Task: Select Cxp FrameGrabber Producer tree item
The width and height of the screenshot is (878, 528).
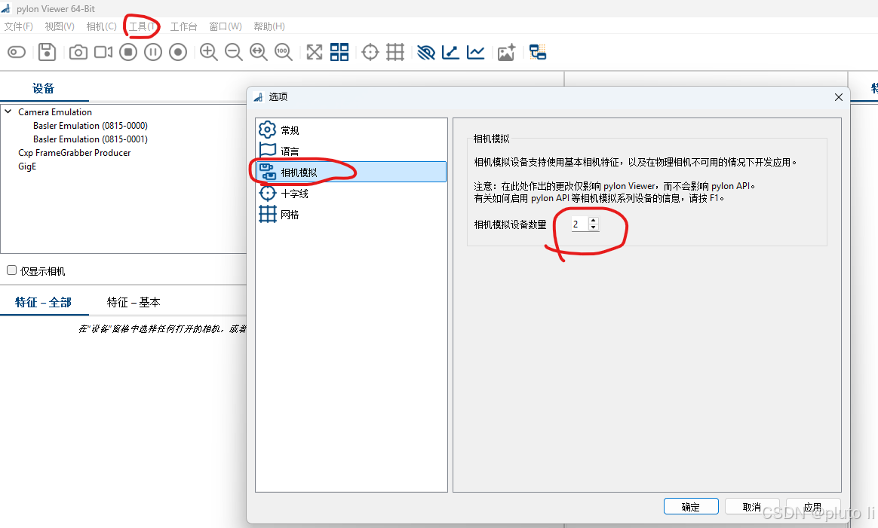Action: click(75, 153)
